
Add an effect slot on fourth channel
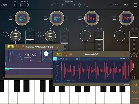(120, 36)
